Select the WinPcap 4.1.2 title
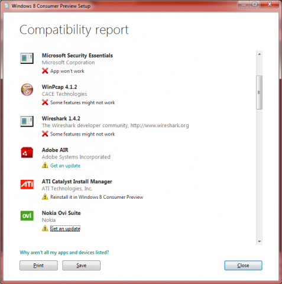282x284 pixels. 59,87
